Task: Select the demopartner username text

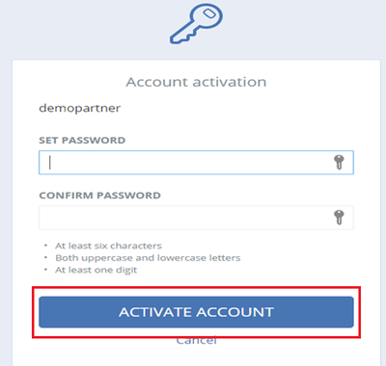Action: pyautogui.click(x=80, y=108)
